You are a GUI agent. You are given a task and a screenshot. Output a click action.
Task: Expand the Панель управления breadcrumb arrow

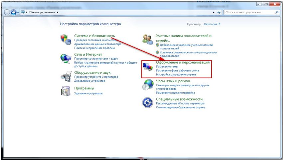58,12
